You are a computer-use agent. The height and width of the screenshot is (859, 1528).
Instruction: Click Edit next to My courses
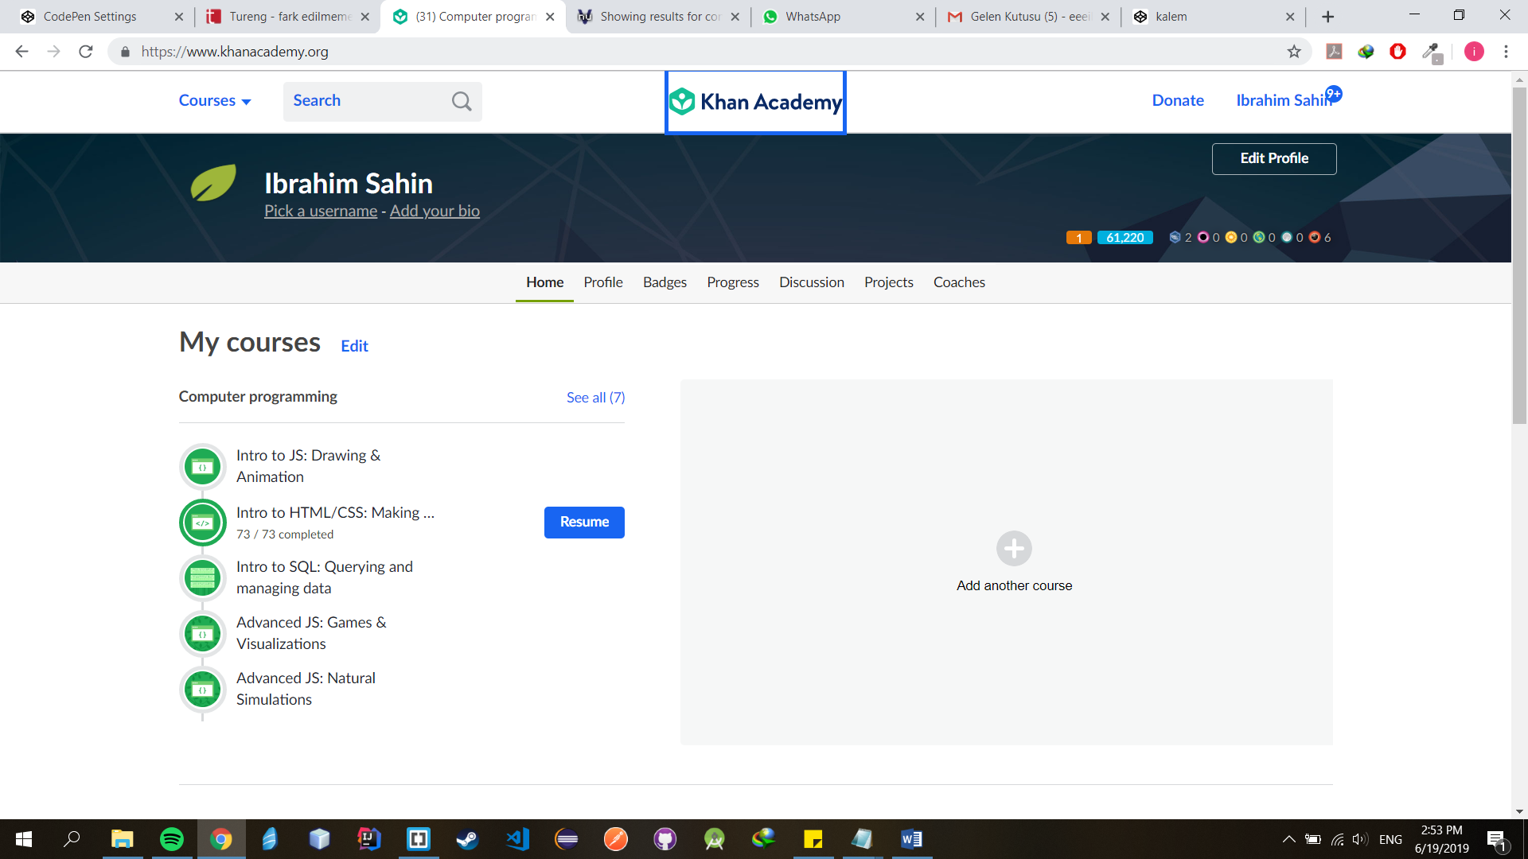[354, 346]
